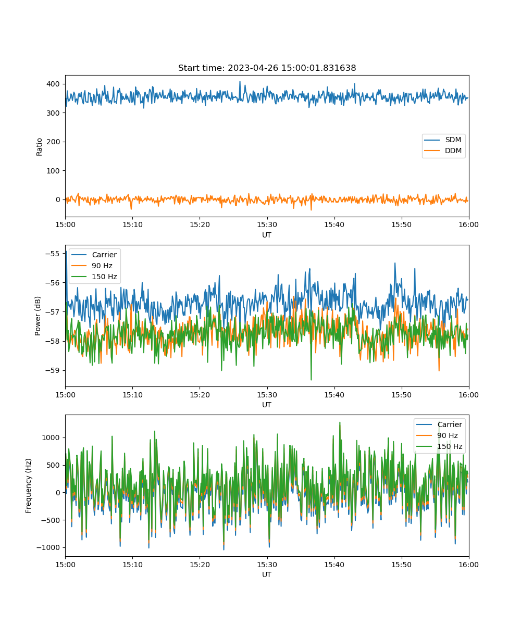Click the −59 tick on the Power axis

coord(53,370)
